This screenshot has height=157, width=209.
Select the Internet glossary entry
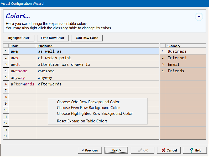(x=177, y=58)
